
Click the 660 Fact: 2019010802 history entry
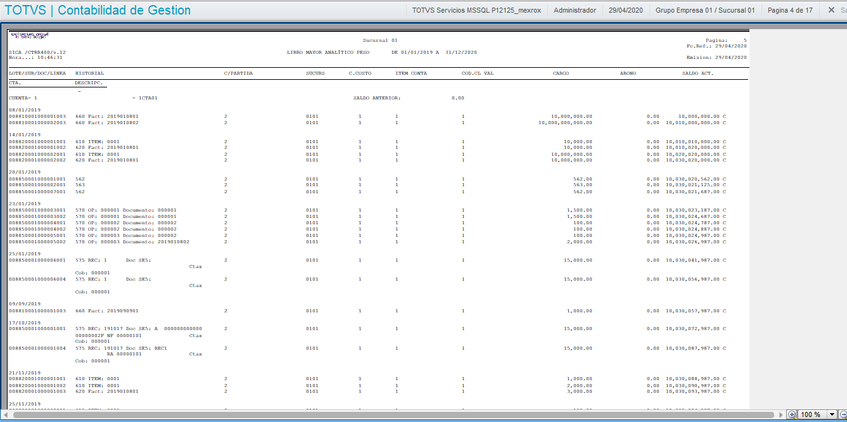click(106, 123)
